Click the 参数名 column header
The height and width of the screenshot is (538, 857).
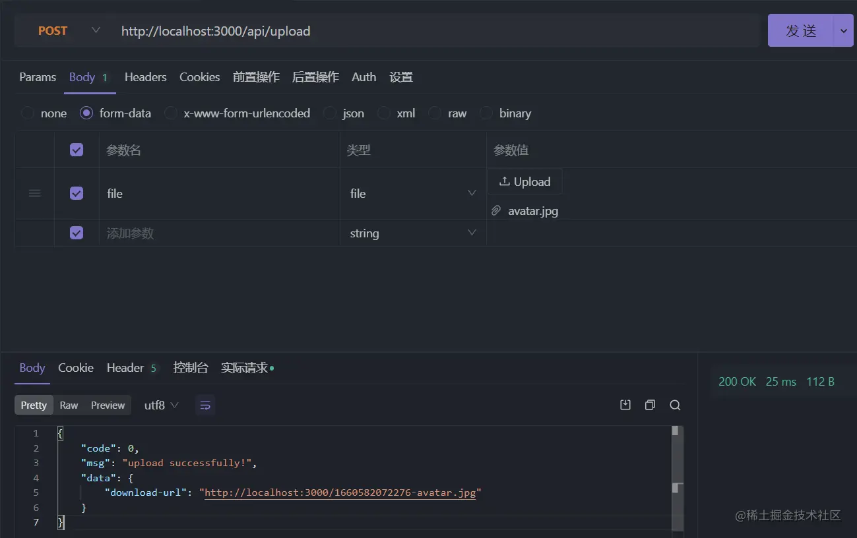click(124, 150)
